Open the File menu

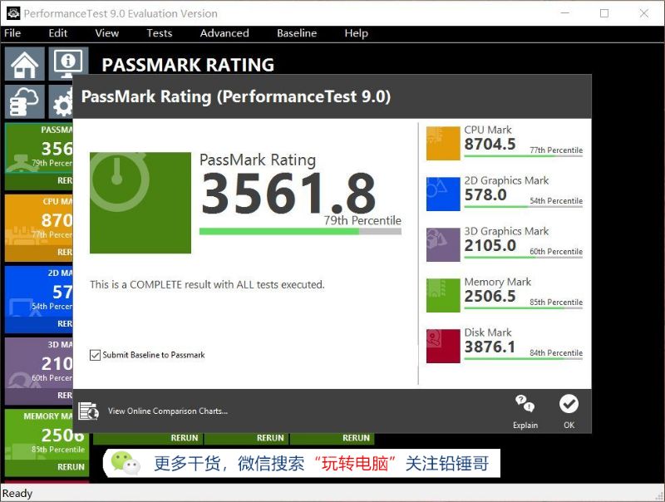click(x=12, y=33)
